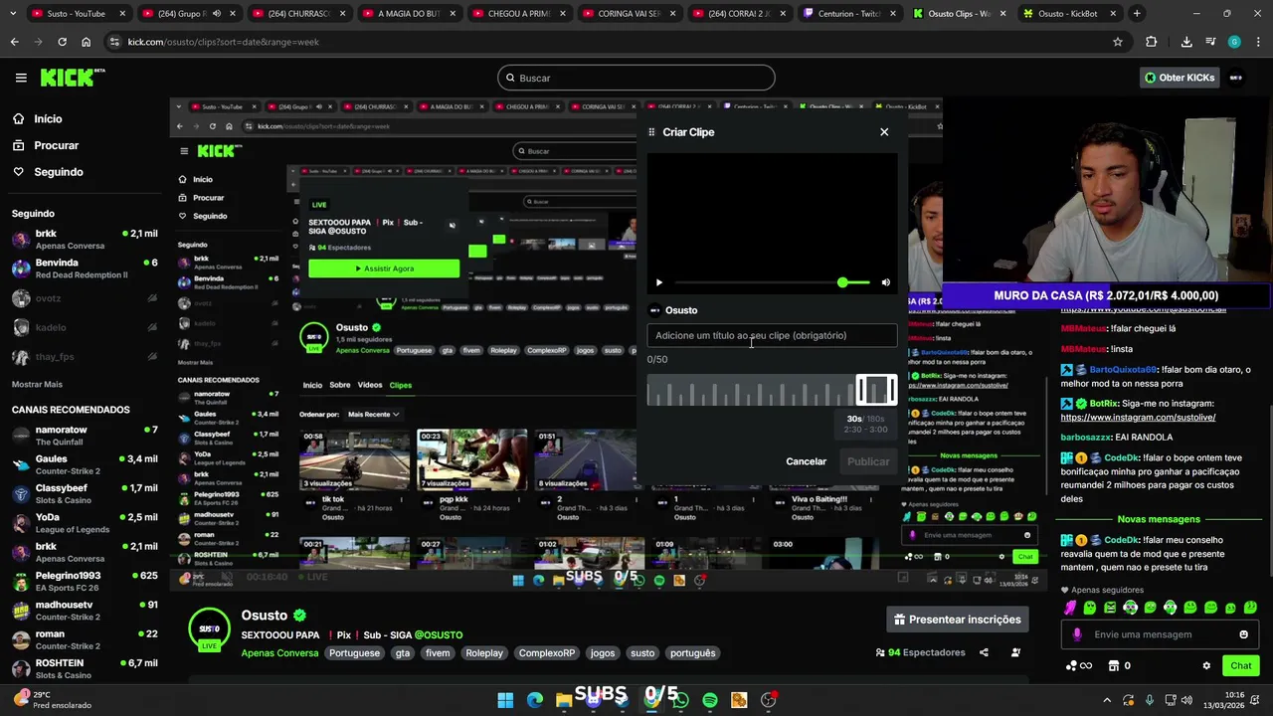Viewport: 1273px width, 716px height.
Task: Click Cancelar in the clip dialog
Action: point(806,461)
